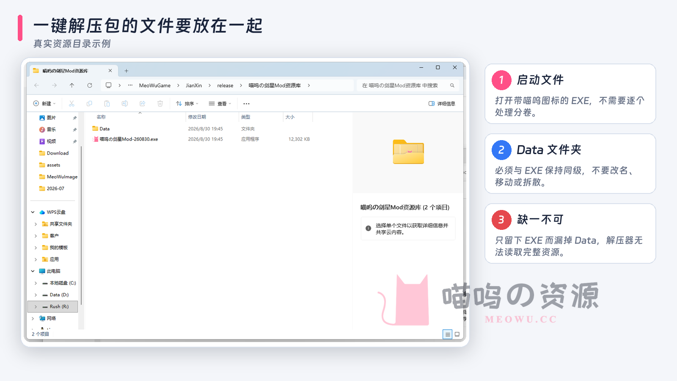677x381 pixels.
Task: Click the PC monitor icon in address bar
Action: coord(109,86)
